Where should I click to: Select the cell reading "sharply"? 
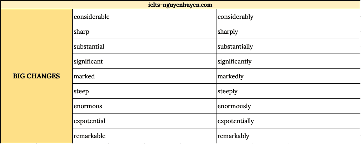(288, 32)
